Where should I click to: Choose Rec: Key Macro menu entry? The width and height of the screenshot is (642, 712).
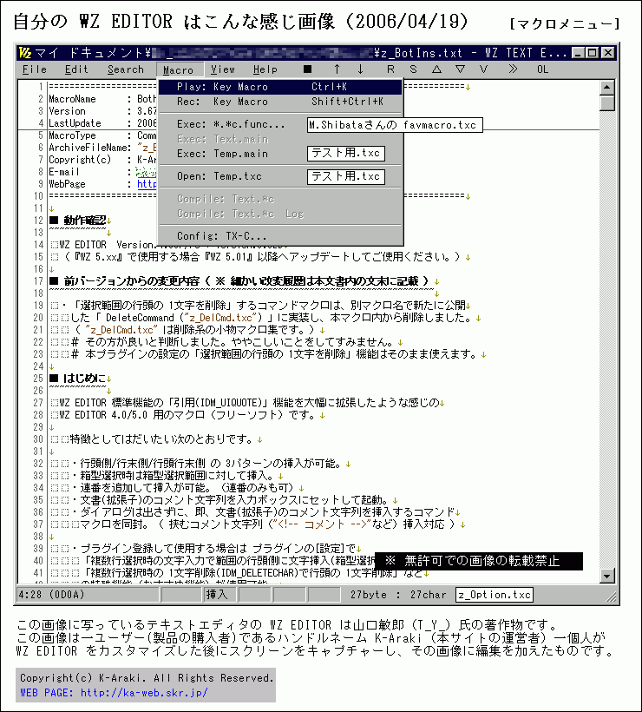(280, 102)
